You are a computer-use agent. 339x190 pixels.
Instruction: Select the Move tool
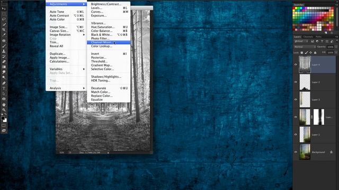tap(4, 8)
